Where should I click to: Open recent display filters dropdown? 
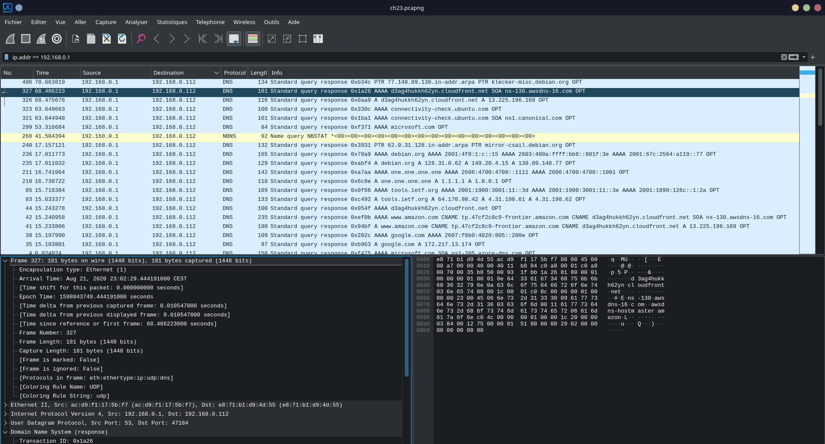[804, 57]
